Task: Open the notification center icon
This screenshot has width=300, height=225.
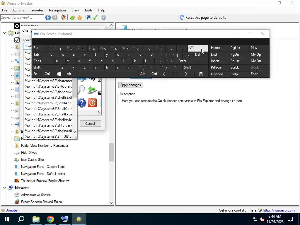Action: tap(290, 219)
